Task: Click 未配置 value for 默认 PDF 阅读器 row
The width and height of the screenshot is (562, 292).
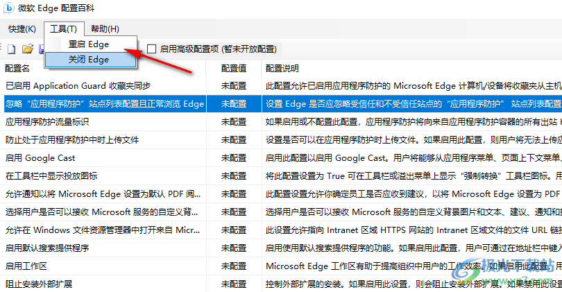Action: click(234, 194)
